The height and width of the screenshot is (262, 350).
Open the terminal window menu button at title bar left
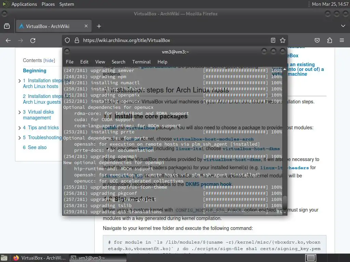click(x=67, y=52)
